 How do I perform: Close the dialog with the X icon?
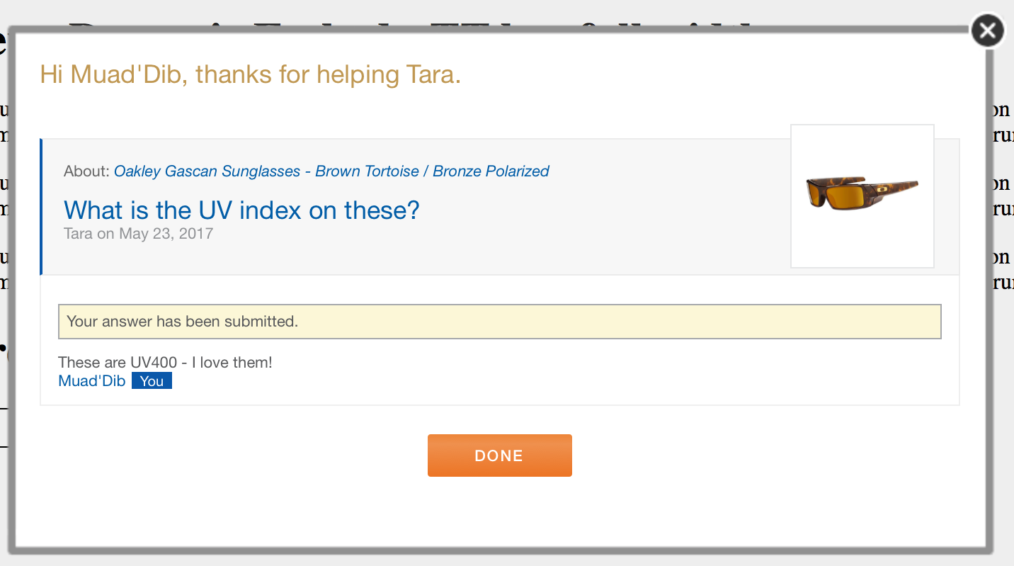click(x=987, y=31)
